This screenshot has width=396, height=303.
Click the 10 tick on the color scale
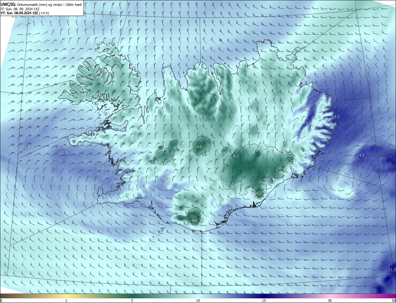[198, 301]
